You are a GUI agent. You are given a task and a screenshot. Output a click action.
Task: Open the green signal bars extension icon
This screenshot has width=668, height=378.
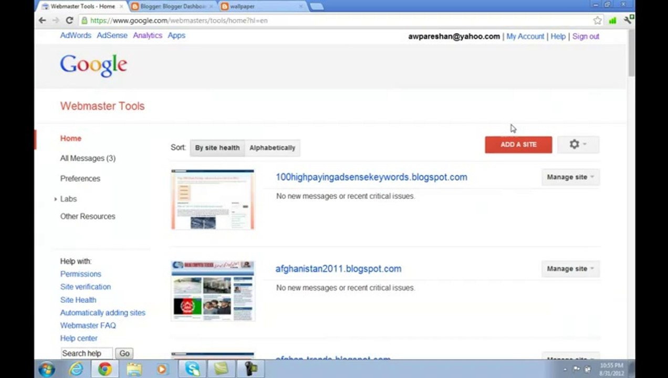[x=612, y=20]
